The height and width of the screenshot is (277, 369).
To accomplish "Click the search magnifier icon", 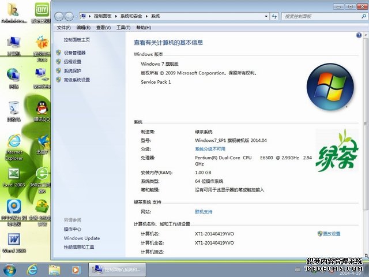I will coord(364,16).
